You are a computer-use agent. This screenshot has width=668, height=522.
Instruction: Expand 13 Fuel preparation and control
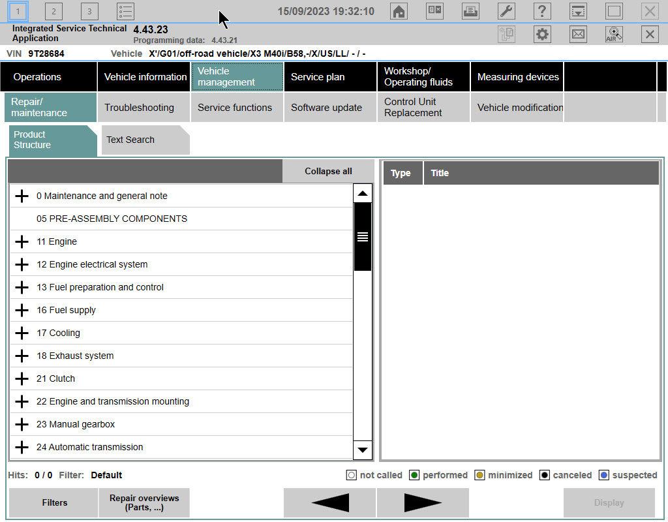pos(22,287)
